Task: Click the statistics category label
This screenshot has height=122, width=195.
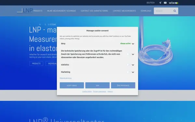Action: pyautogui.click(x=65, y=65)
